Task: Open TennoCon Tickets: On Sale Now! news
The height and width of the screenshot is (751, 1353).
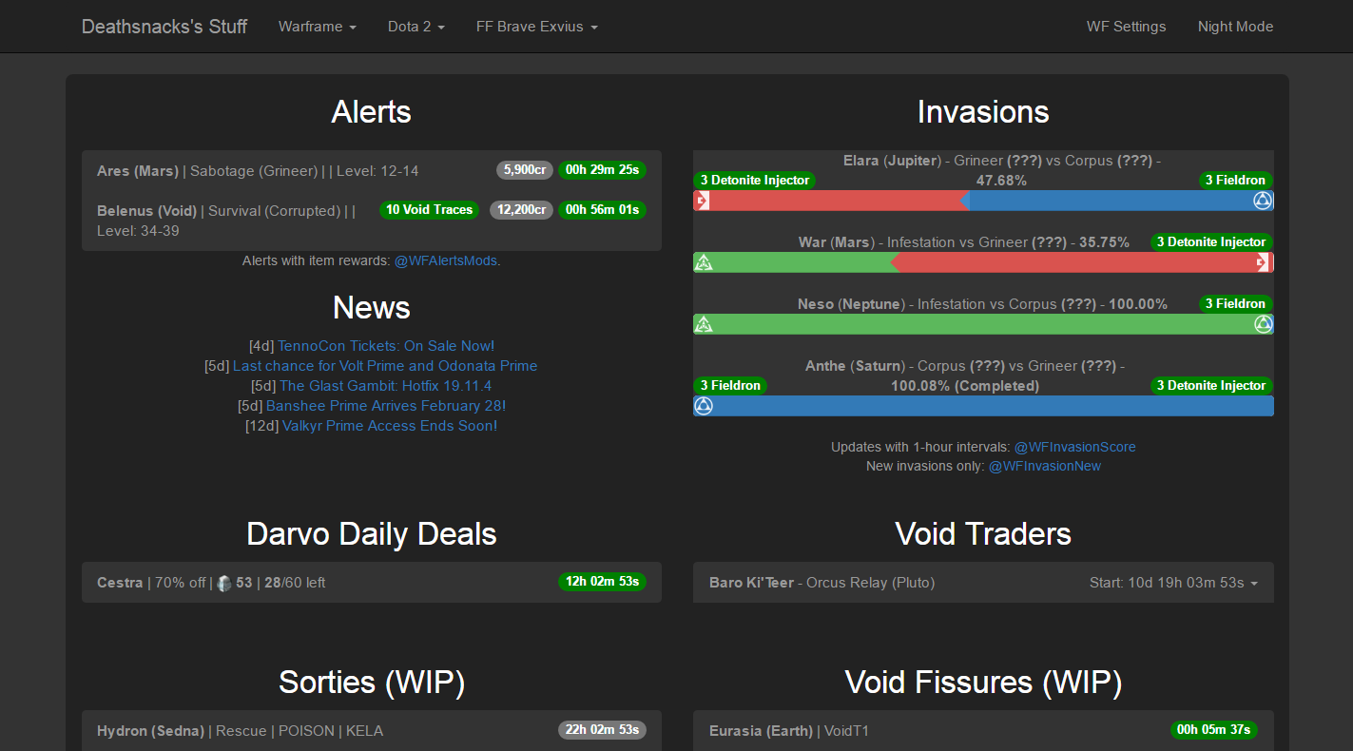Action: click(386, 346)
